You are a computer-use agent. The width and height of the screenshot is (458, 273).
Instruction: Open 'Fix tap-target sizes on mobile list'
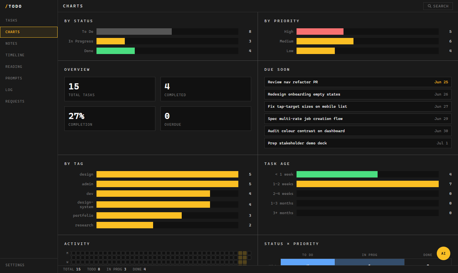click(358, 106)
